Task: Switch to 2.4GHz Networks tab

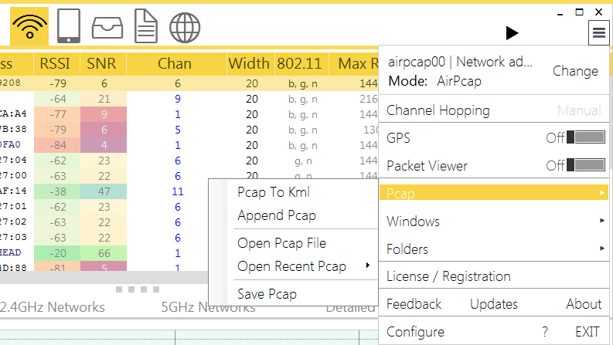Action: tap(53, 307)
